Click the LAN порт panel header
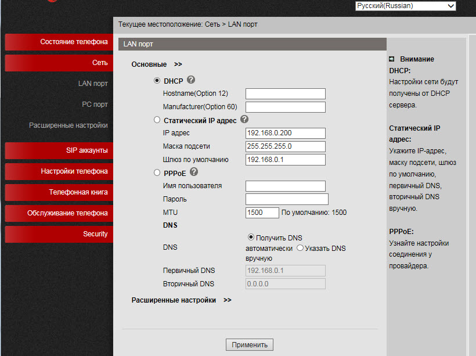Screen dimensions: 476x356 click(x=253, y=44)
